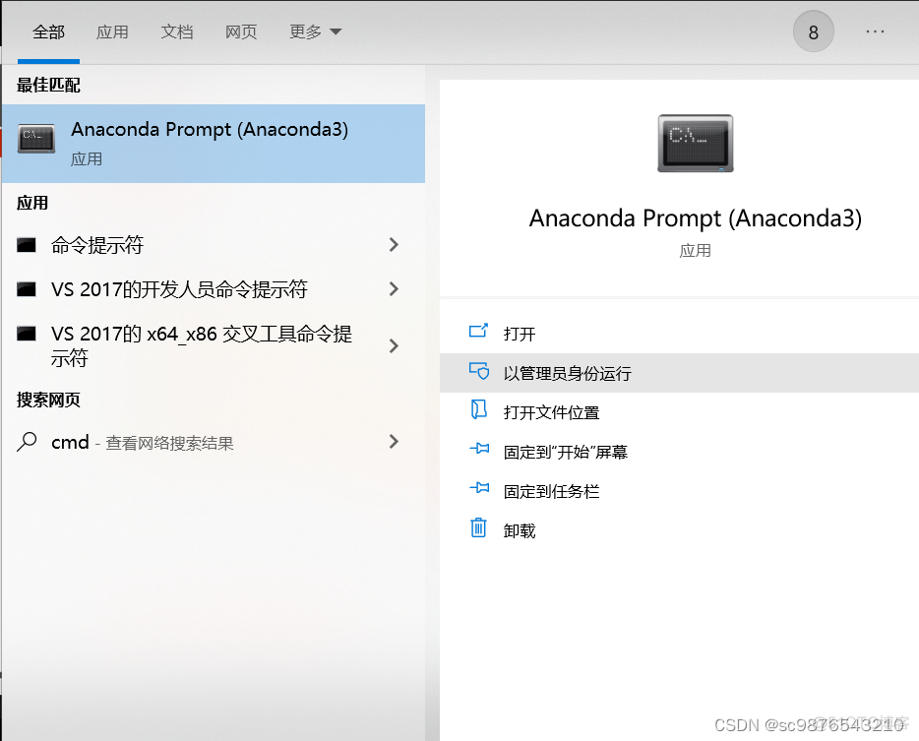Click the magnifier icon beside cmd
The image size is (919, 741).
tap(27, 442)
